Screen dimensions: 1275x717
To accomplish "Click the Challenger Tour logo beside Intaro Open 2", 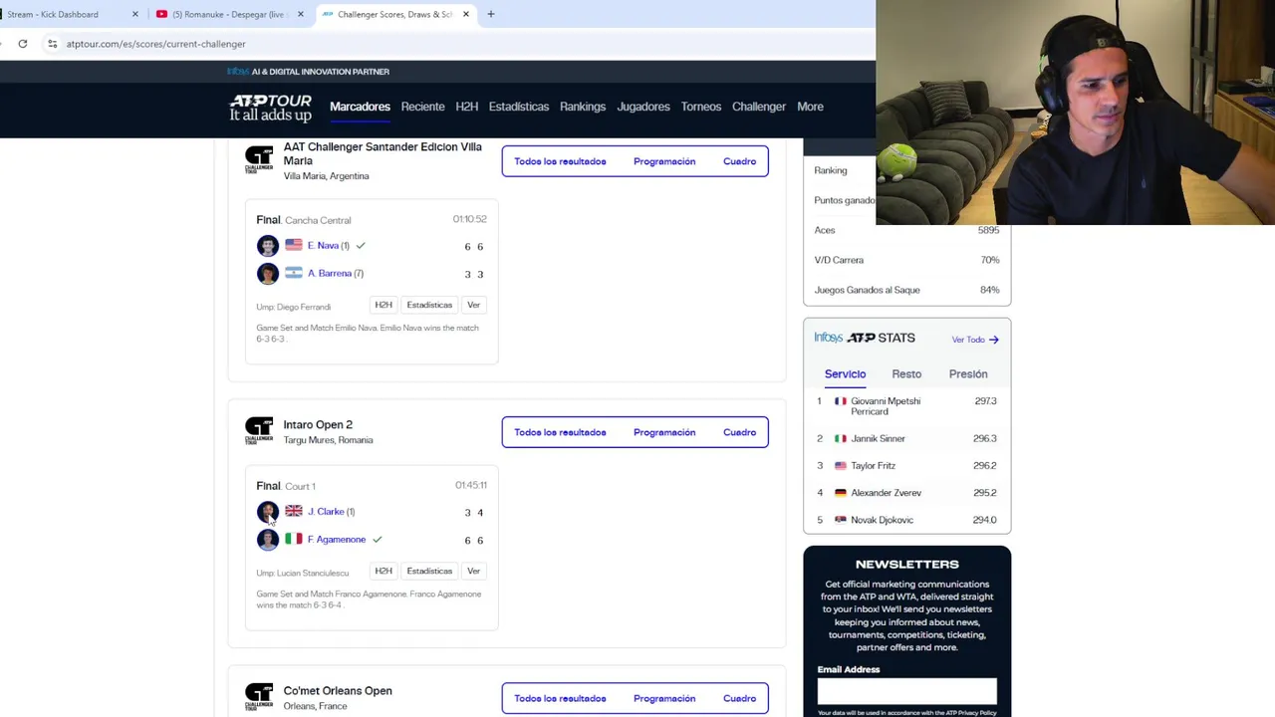I will (259, 430).
